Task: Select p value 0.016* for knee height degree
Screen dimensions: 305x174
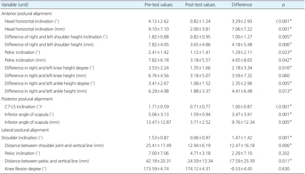Action: click(285, 68)
